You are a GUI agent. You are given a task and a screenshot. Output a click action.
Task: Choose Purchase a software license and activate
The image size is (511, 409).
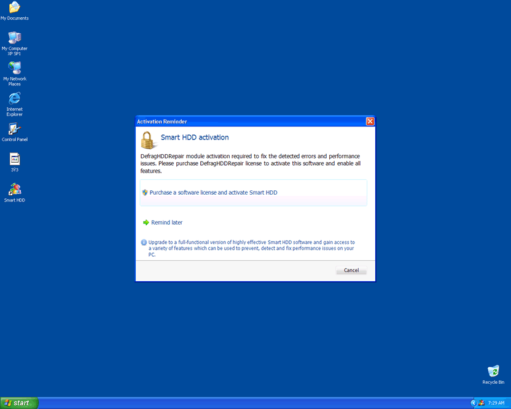click(213, 193)
